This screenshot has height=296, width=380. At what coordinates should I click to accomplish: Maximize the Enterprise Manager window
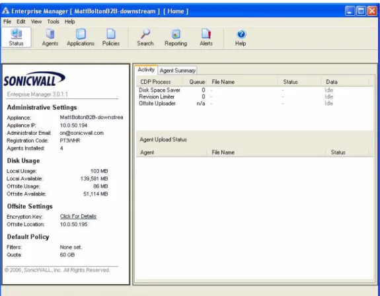[x=361, y=11]
